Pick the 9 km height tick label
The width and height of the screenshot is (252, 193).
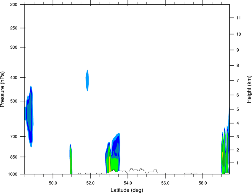(x=238, y=50)
